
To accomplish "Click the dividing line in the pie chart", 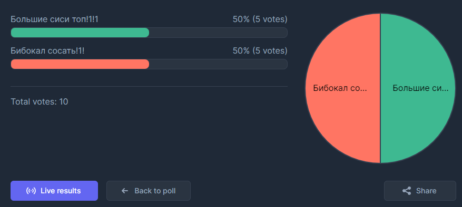I will pyautogui.click(x=380, y=88).
